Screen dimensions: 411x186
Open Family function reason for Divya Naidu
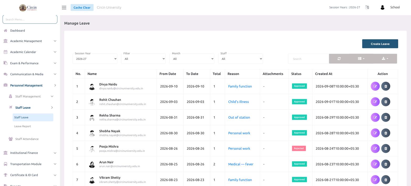pos(240,86)
